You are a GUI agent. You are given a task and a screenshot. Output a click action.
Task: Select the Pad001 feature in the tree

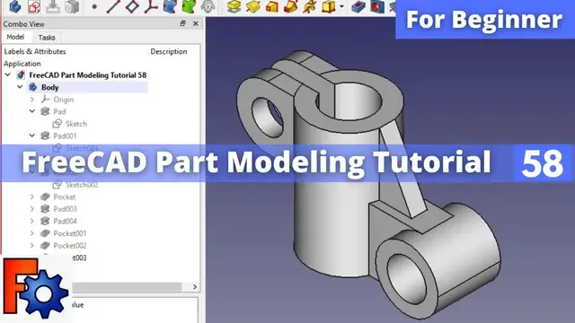coord(65,135)
